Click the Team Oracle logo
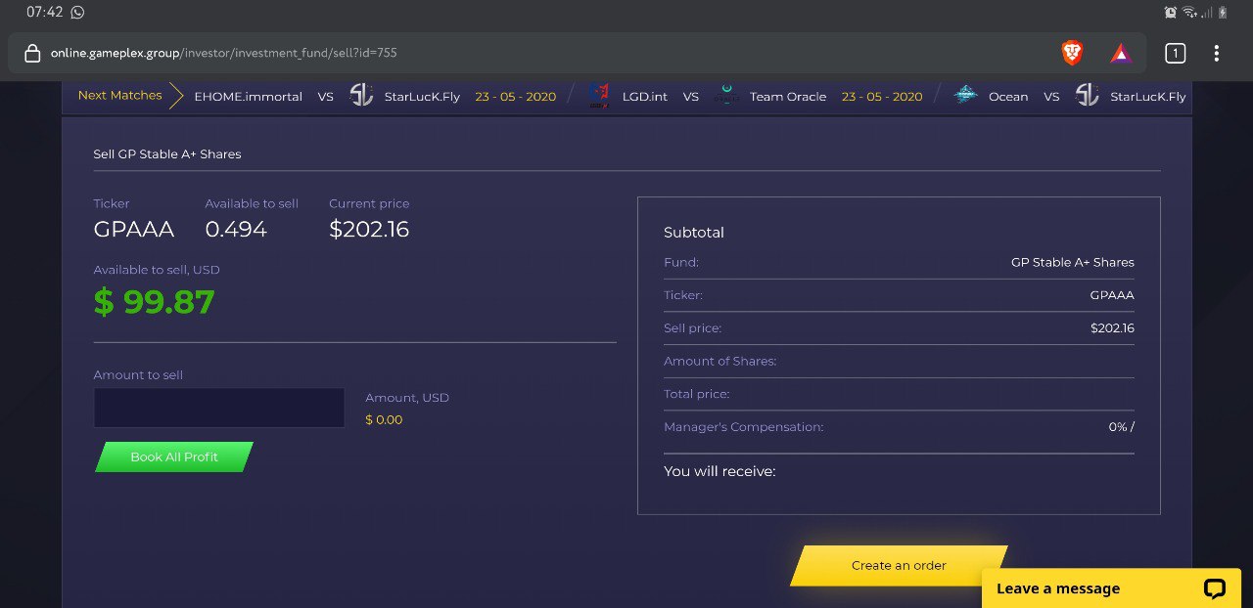The image size is (1253, 608). pyautogui.click(x=725, y=96)
